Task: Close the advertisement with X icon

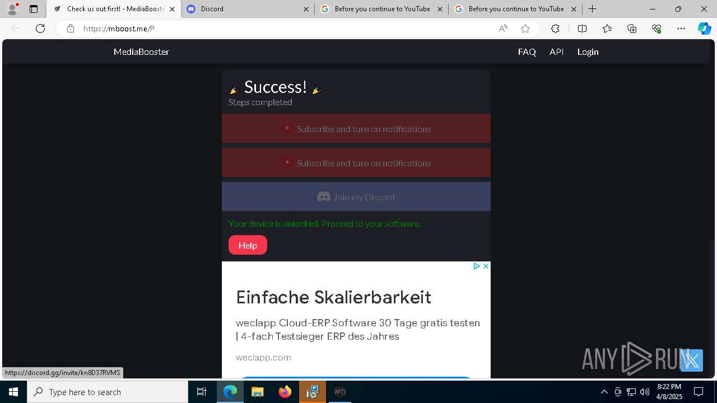Action: coord(486,266)
